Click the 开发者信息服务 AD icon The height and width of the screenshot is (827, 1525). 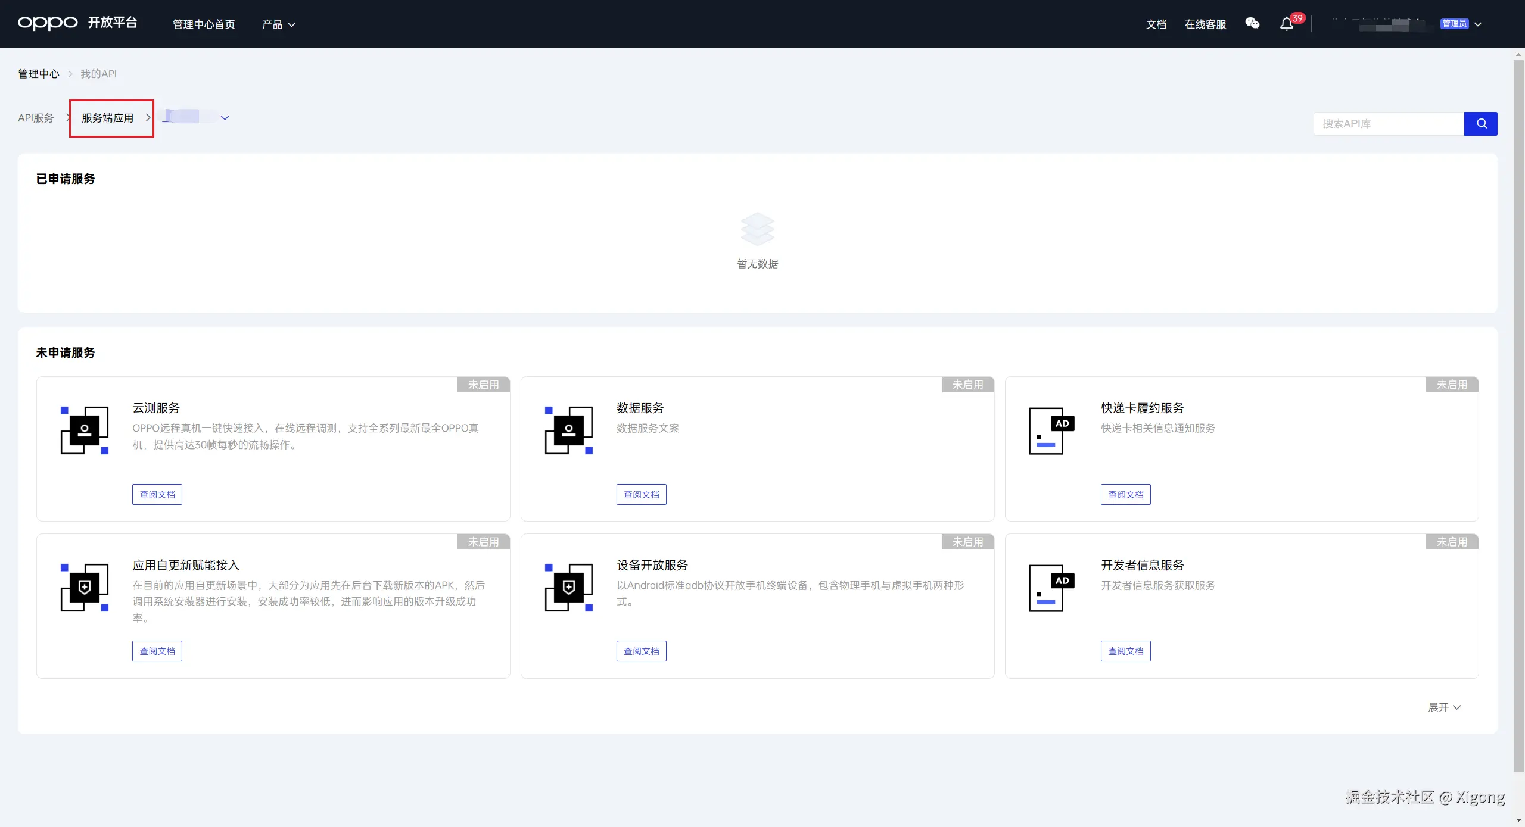[x=1051, y=588]
